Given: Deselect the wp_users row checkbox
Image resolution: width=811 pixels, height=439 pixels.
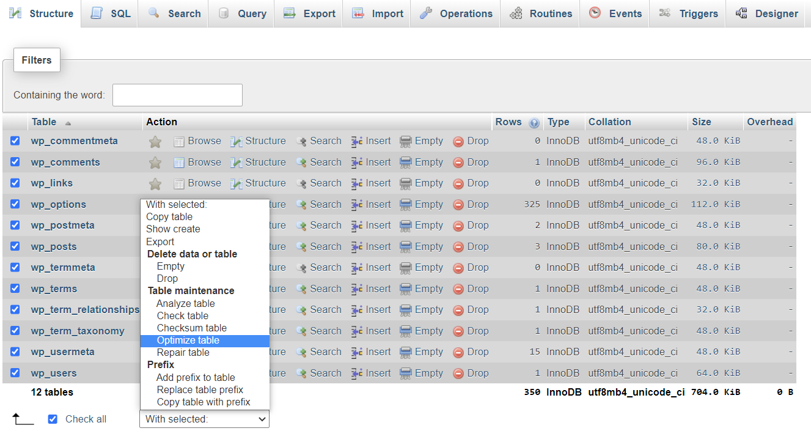Looking at the screenshot, I should [x=15, y=373].
